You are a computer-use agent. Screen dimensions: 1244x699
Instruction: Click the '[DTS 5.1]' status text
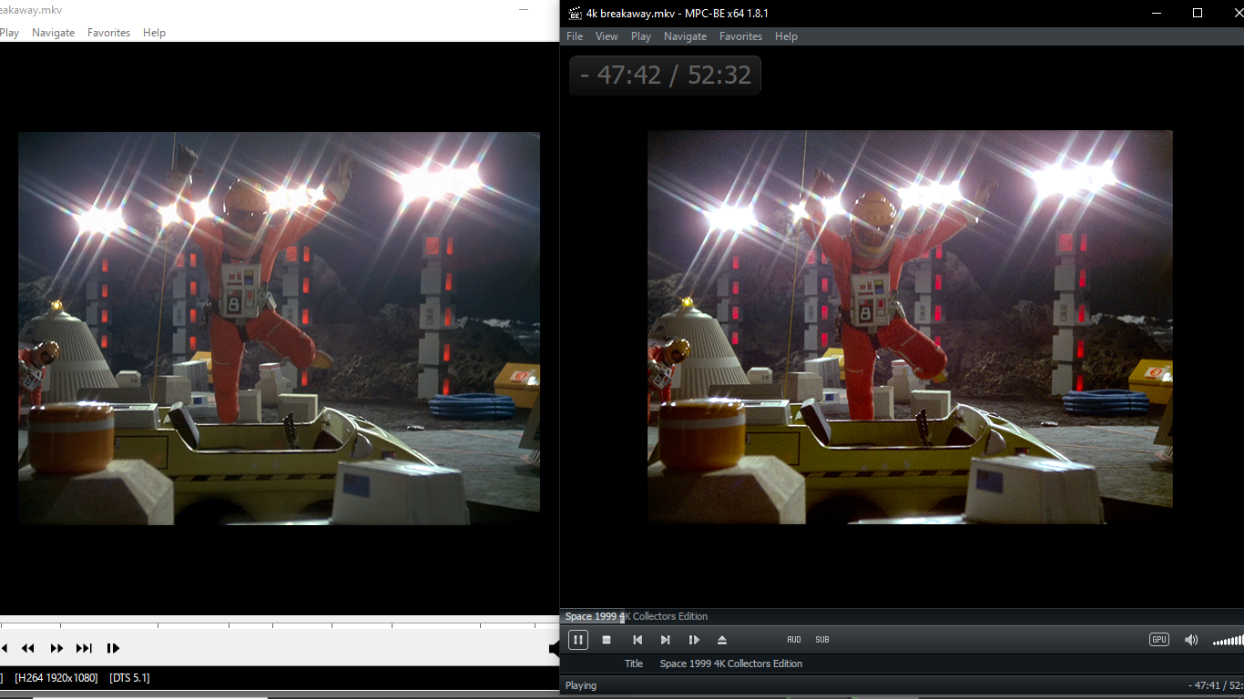129,677
